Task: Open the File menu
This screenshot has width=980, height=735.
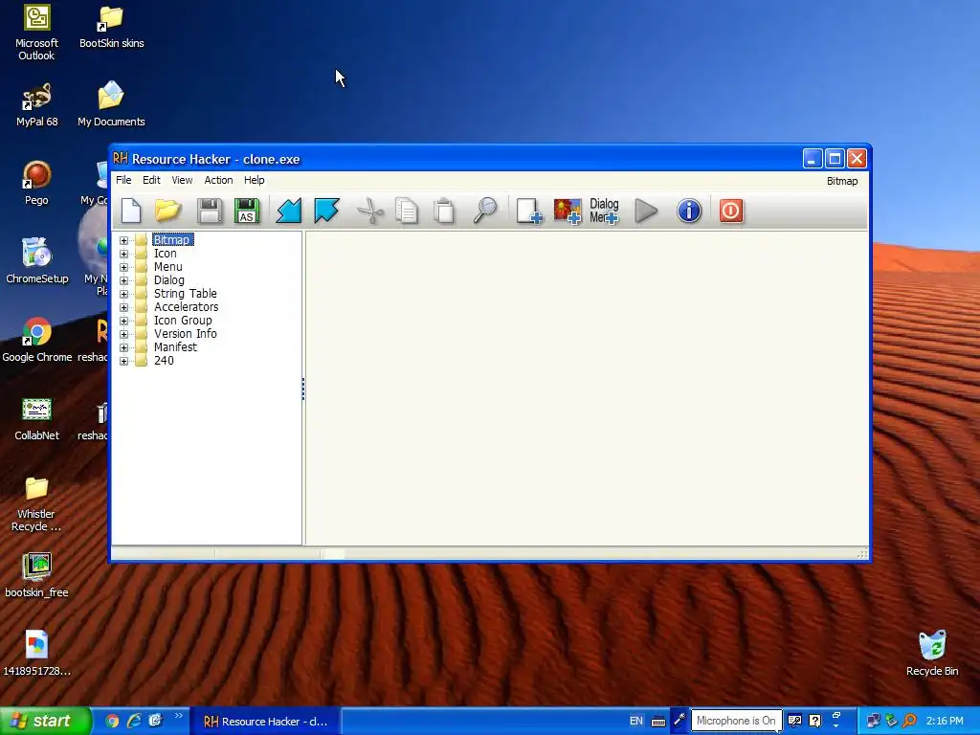Action: click(x=123, y=180)
